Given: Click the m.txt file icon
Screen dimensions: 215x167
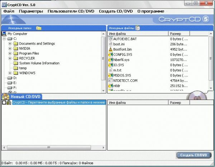Looking at the screenshot, I should pos(110,70).
